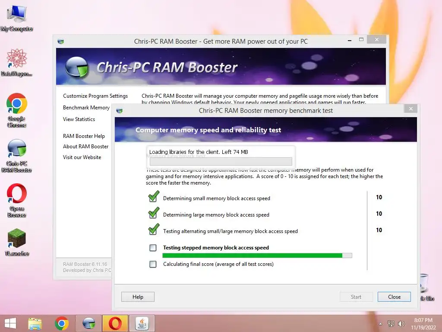The image size is (442, 332).
Task: Open TLauncher desktop shortcut
Action: click(x=17, y=242)
